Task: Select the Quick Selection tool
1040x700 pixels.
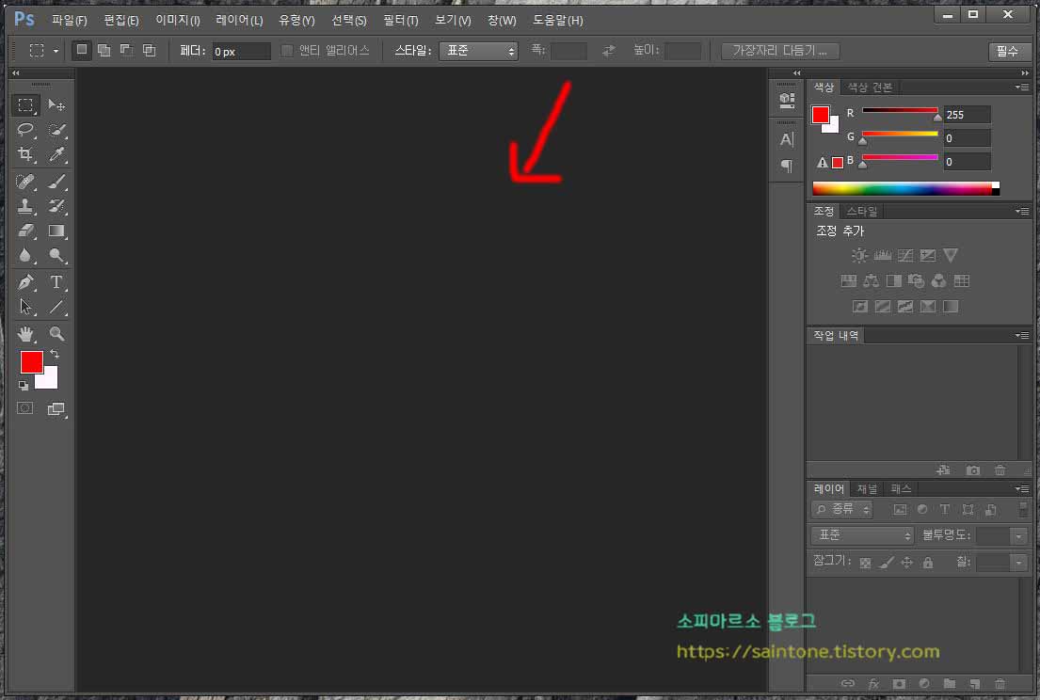Action: pos(57,130)
